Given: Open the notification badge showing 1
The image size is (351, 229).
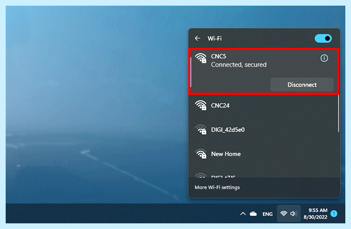Looking at the screenshot, I should (334, 214).
